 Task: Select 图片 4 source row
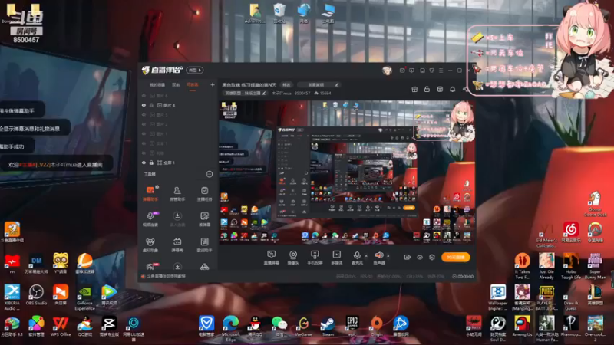click(177, 105)
